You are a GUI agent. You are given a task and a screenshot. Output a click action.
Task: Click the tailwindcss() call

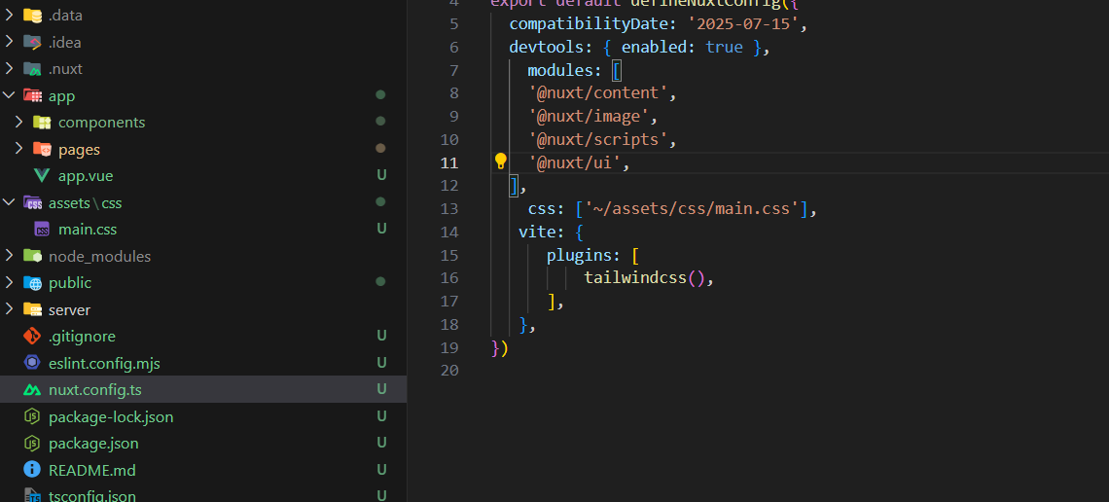tap(644, 278)
